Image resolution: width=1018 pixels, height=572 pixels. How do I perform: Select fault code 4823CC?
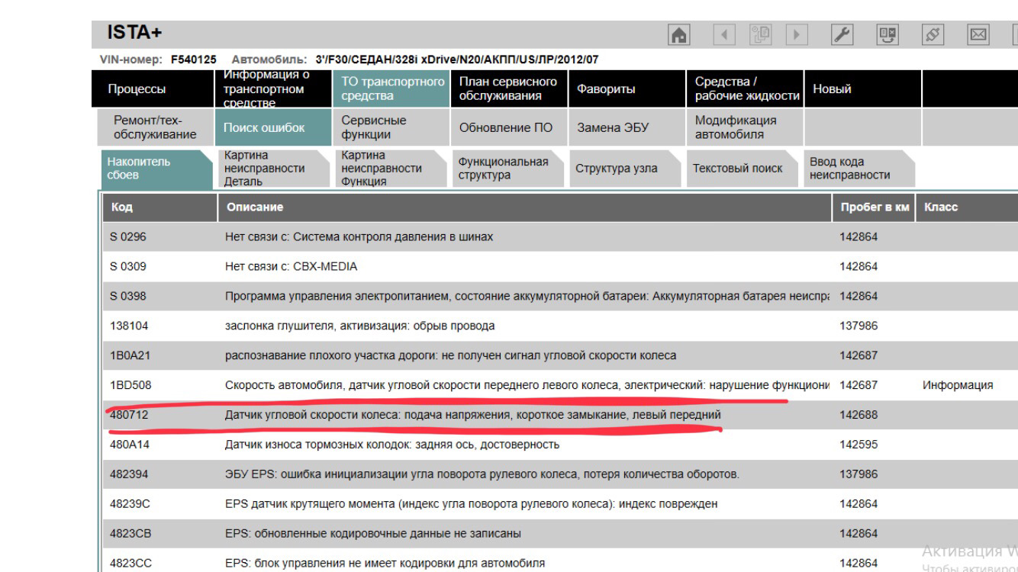(130, 564)
